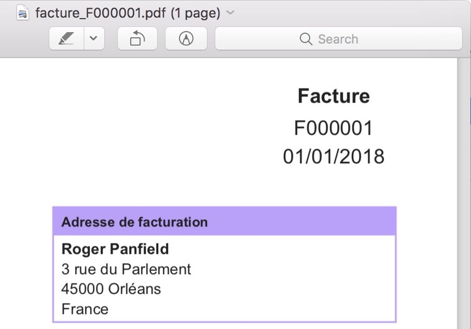Image resolution: width=471 pixels, height=329 pixels.
Task: Click the invoice number F000001
Action: tap(334, 128)
